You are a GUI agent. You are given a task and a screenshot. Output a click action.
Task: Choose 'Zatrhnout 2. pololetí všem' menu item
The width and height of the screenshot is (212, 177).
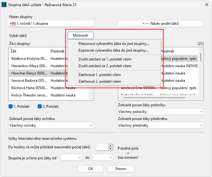pos(100,81)
